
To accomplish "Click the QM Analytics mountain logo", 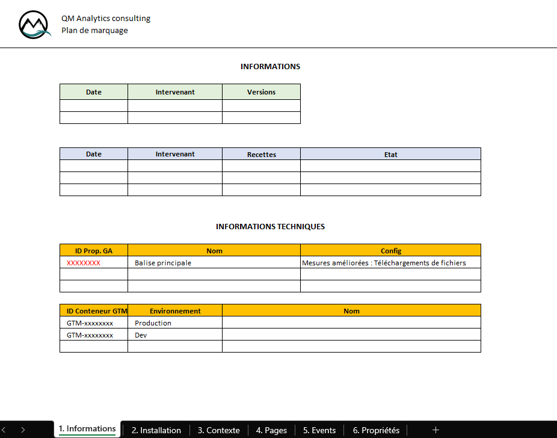I will 34,25.
